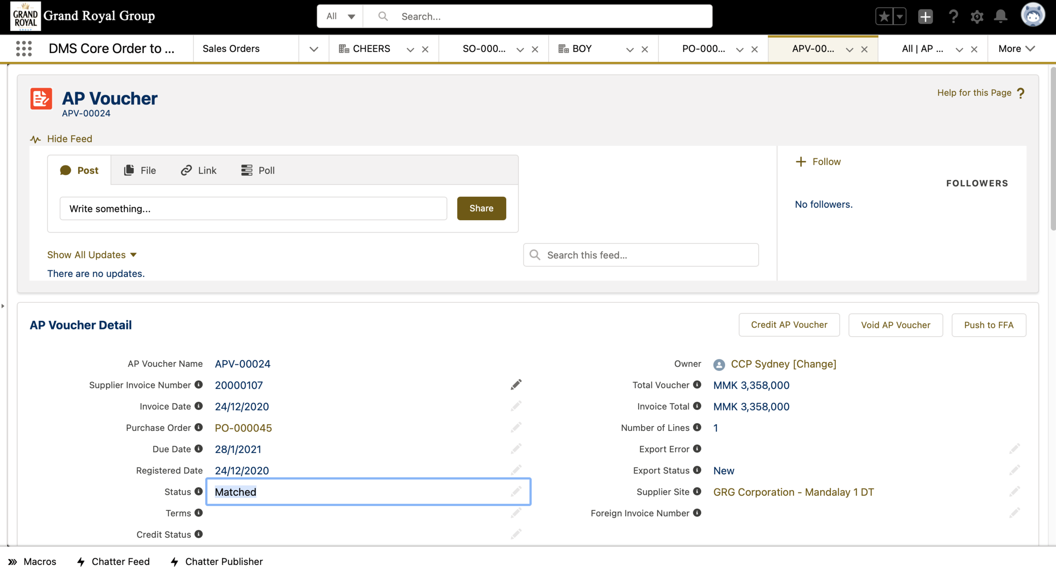Click the favorites star icon
1056x576 pixels.
tap(884, 16)
